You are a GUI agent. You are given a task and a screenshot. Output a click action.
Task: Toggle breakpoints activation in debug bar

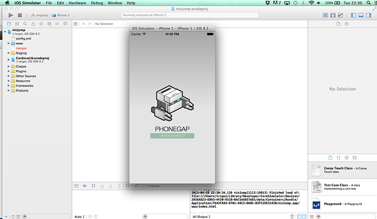pos(85,186)
